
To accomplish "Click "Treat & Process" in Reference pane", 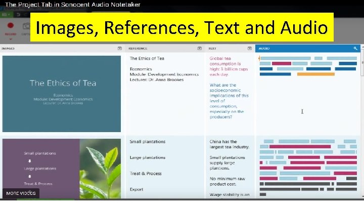I will coord(146,174).
